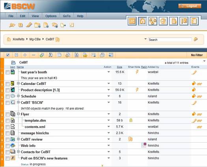This screenshot has width=207, height=167.
Task: Click the lock icon in template.dtm row
Action: click(x=131, y=120)
